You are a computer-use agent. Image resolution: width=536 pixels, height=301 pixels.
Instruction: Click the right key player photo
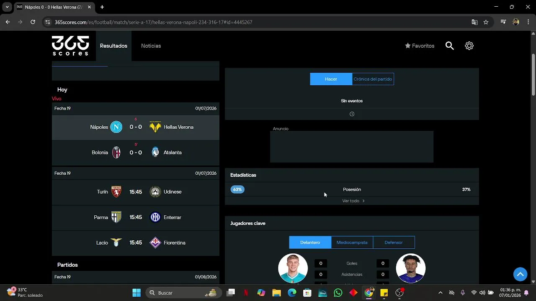point(411,268)
